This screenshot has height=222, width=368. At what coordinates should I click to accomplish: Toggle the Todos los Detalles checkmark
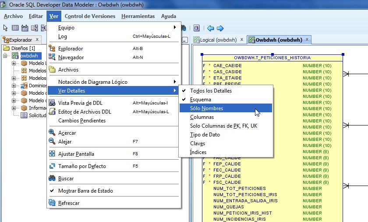(184, 90)
